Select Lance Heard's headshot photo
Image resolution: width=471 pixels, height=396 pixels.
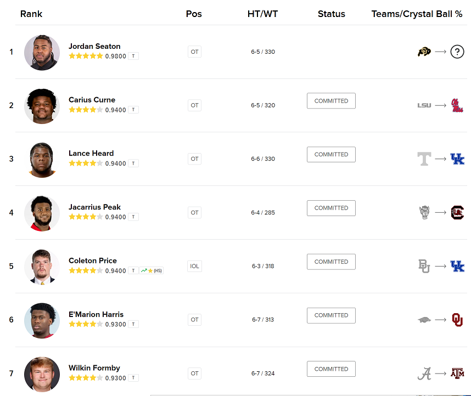[x=42, y=160]
